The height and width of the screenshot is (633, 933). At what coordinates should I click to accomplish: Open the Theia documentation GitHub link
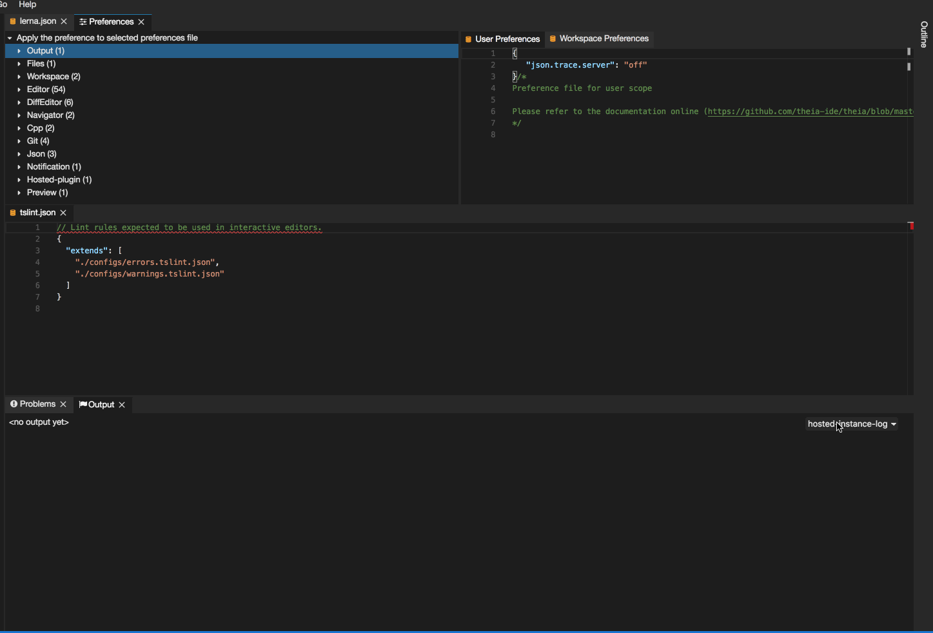[x=806, y=111]
